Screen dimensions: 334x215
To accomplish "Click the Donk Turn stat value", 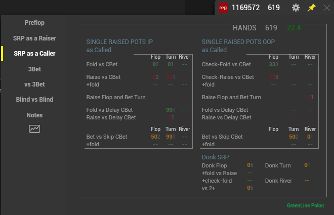I will pos(307,165).
